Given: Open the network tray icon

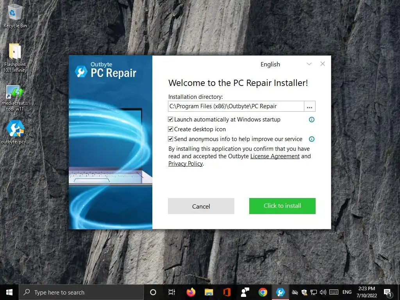Looking at the screenshot, I should coord(314,292).
